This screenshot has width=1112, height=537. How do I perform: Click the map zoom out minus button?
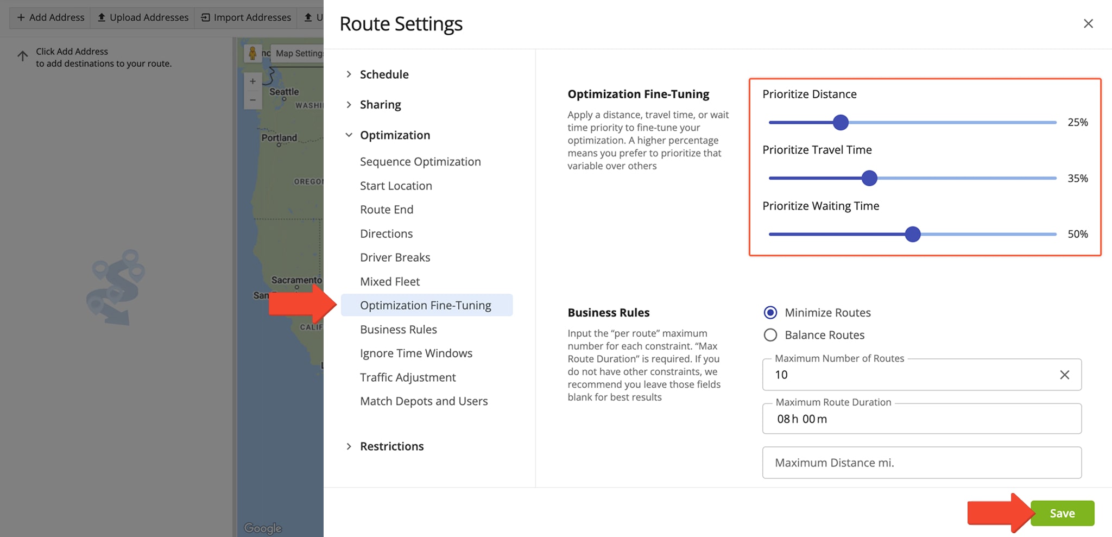[252, 100]
